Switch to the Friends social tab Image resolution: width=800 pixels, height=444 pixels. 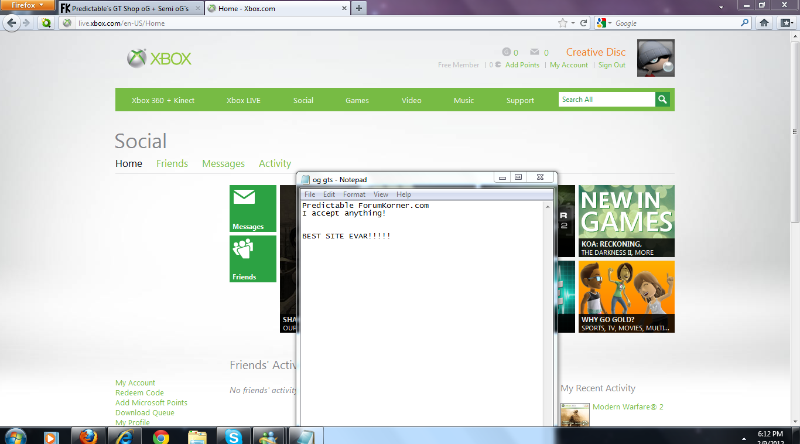click(x=172, y=163)
